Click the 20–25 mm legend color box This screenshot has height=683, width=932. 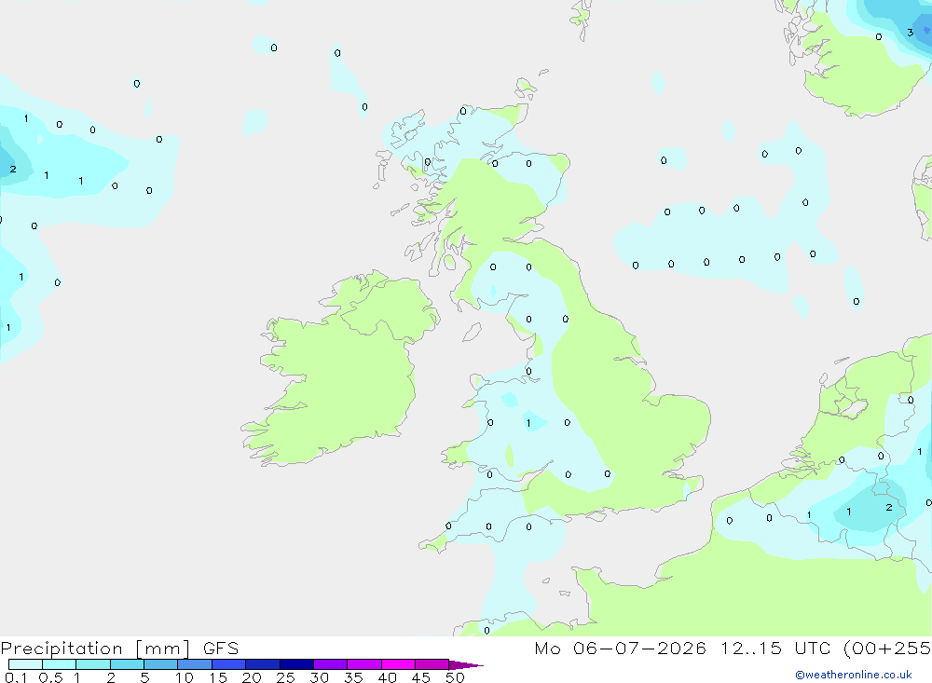point(263,664)
